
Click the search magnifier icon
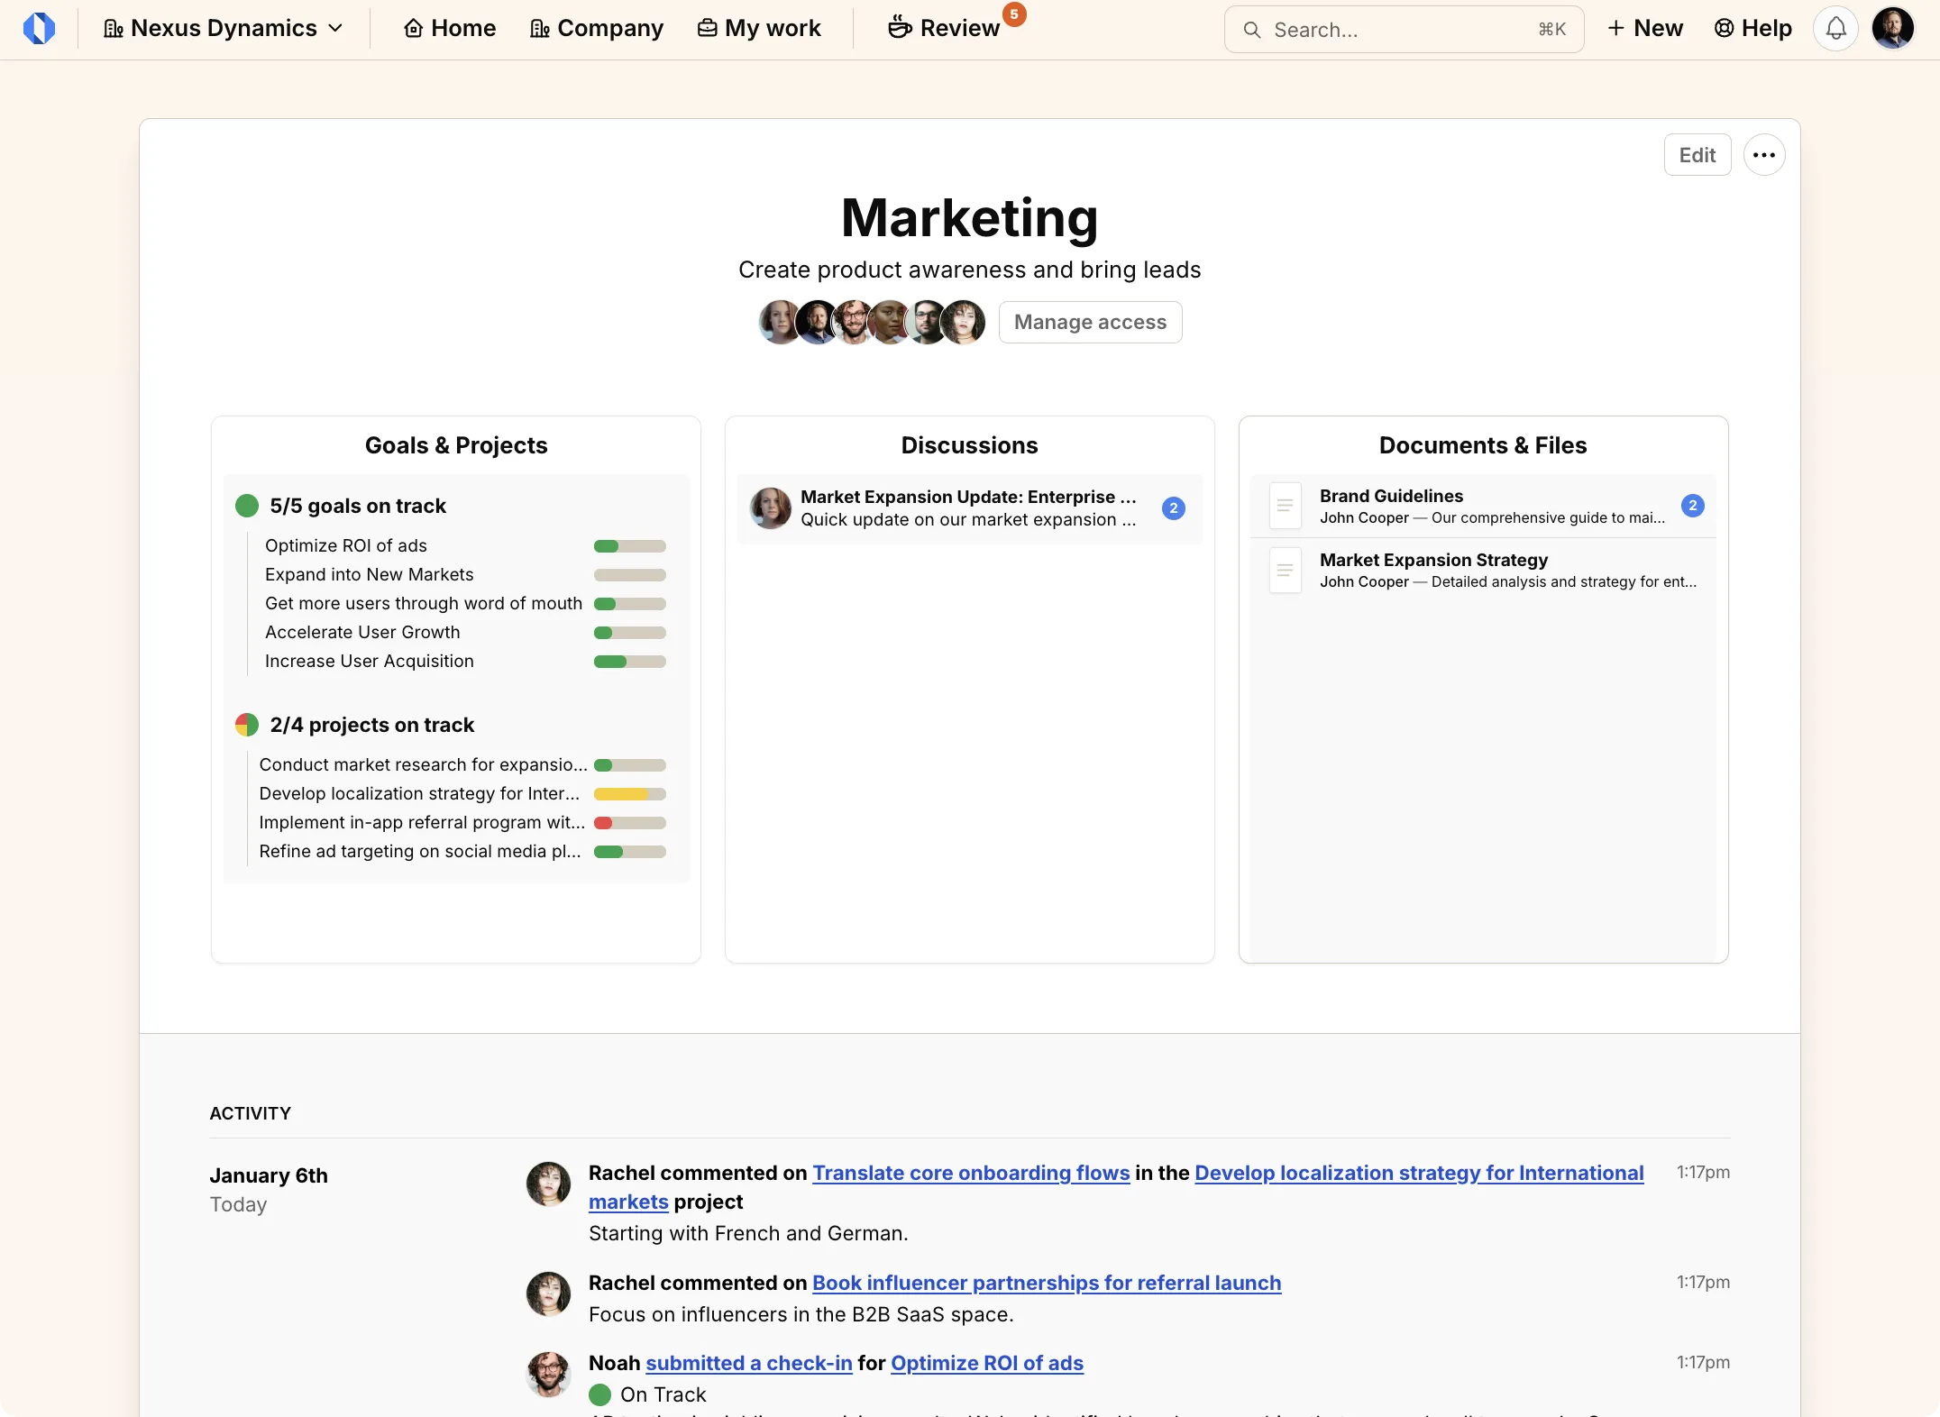click(x=1252, y=30)
